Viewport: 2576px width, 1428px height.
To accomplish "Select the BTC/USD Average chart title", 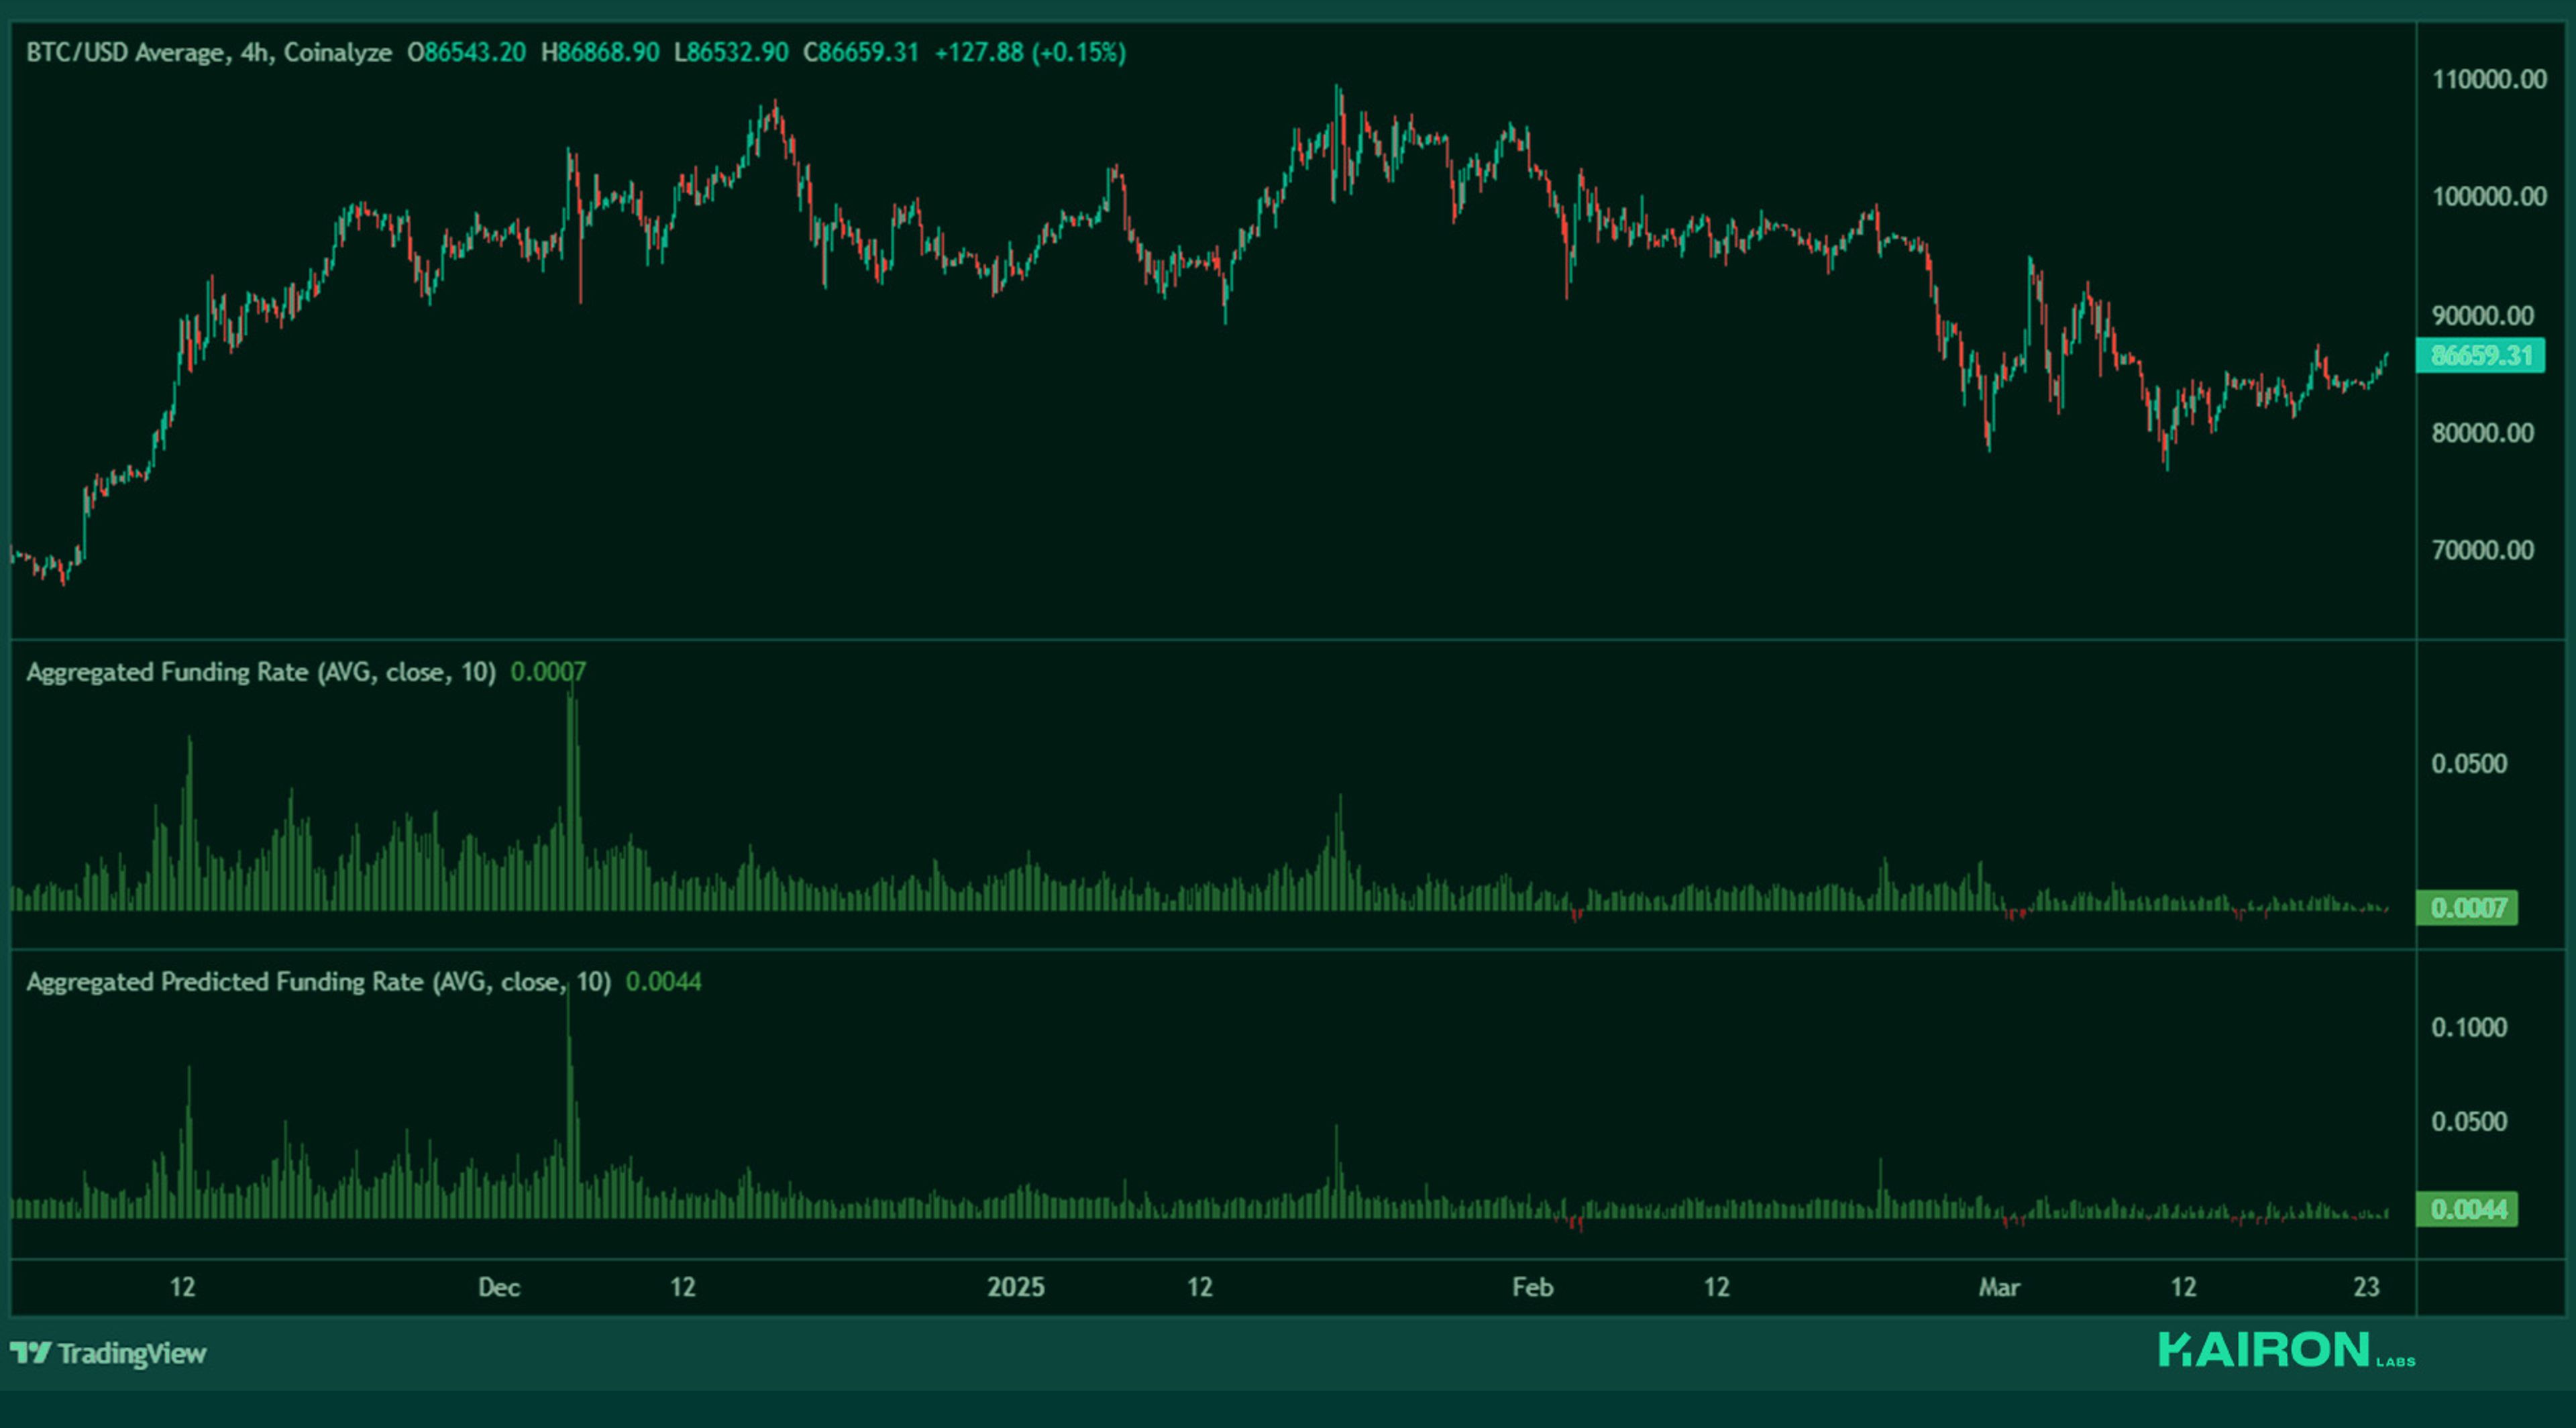I will coord(208,53).
